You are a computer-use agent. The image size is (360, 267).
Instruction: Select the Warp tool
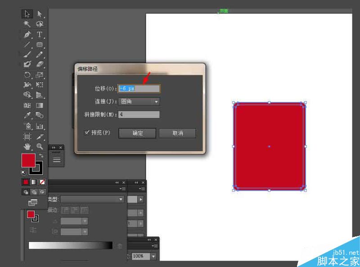pyautogui.click(x=27, y=85)
